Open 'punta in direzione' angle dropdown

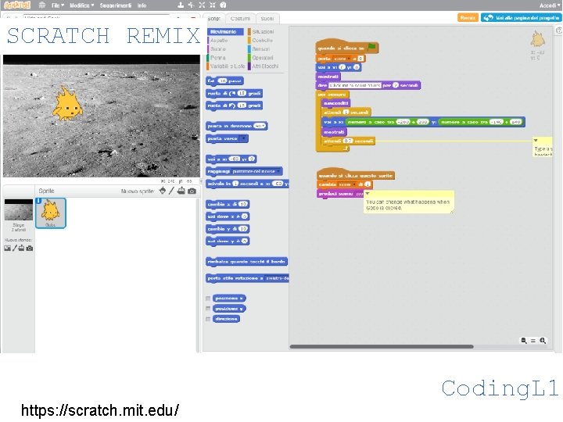(x=260, y=126)
